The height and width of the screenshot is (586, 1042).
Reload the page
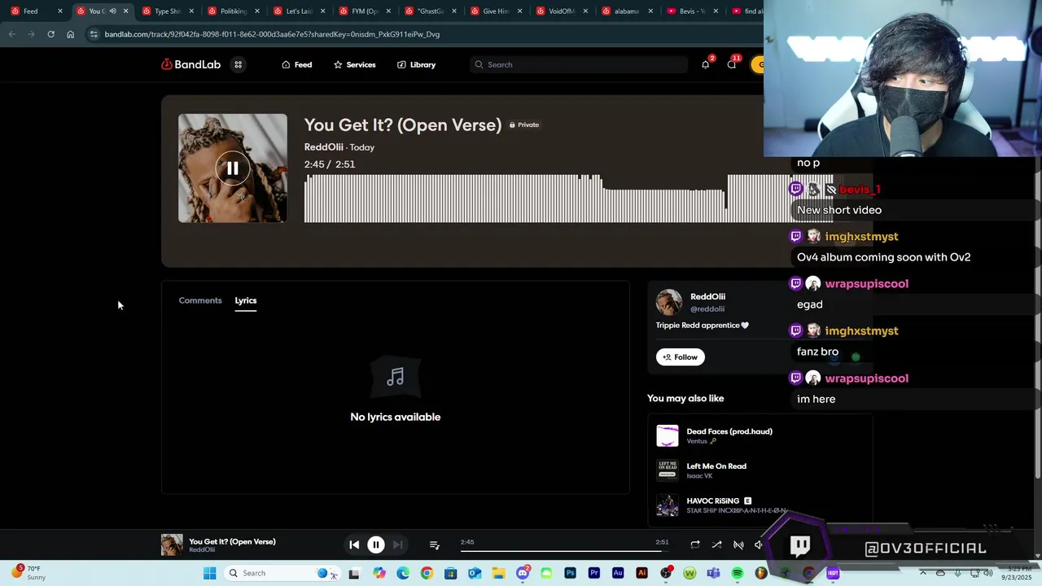pos(50,34)
